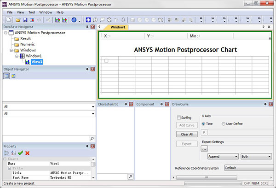Click the Export button

coord(187,144)
